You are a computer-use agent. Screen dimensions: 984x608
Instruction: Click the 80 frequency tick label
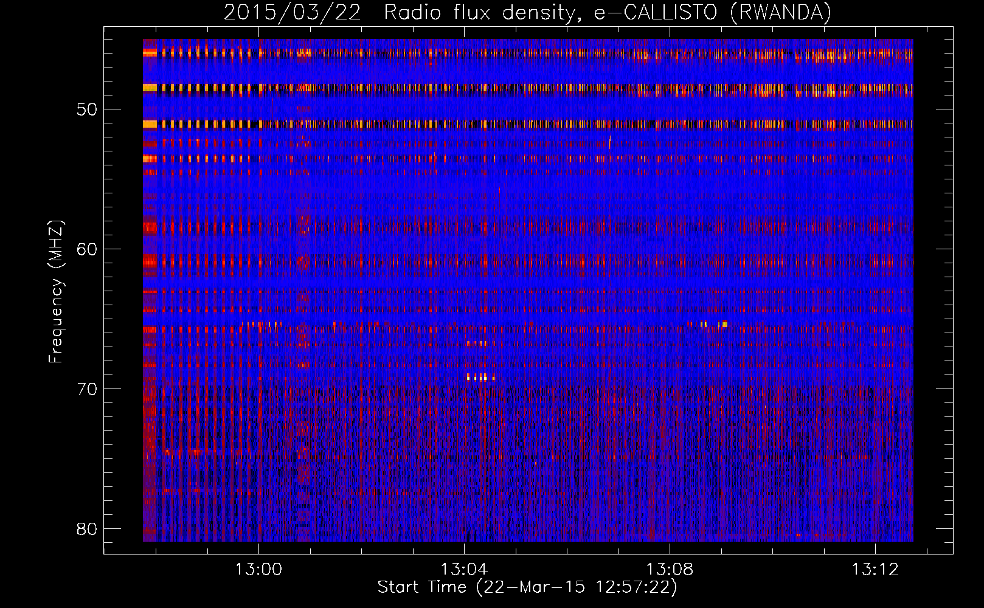pyautogui.click(x=88, y=529)
